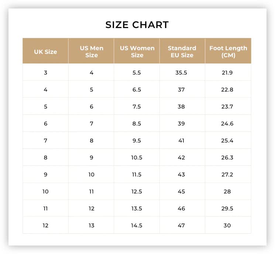Click foot length 24.6 cell
This screenshot has width=275, height=254.
pyautogui.click(x=228, y=123)
